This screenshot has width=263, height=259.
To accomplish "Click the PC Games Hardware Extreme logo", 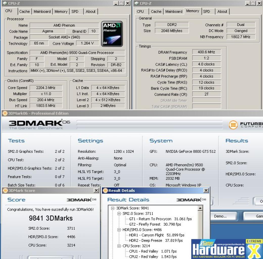I will [227, 249].
